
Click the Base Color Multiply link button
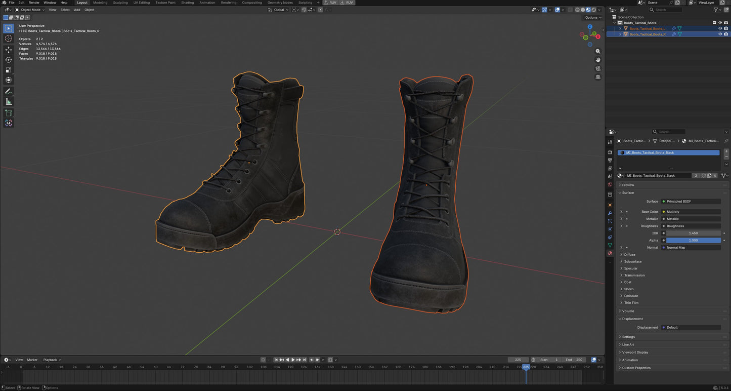pos(691,212)
